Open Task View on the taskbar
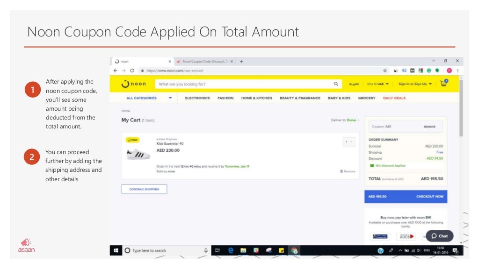 [218, 250]
